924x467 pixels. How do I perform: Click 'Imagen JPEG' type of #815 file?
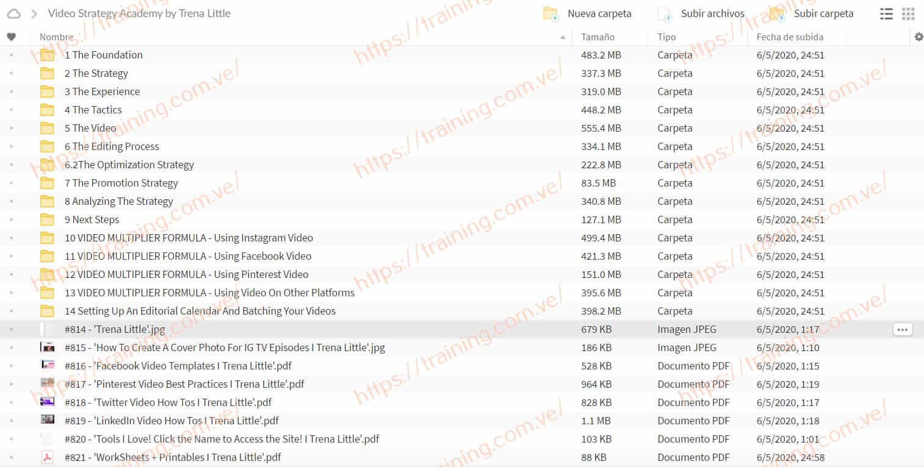pos(687,348)
